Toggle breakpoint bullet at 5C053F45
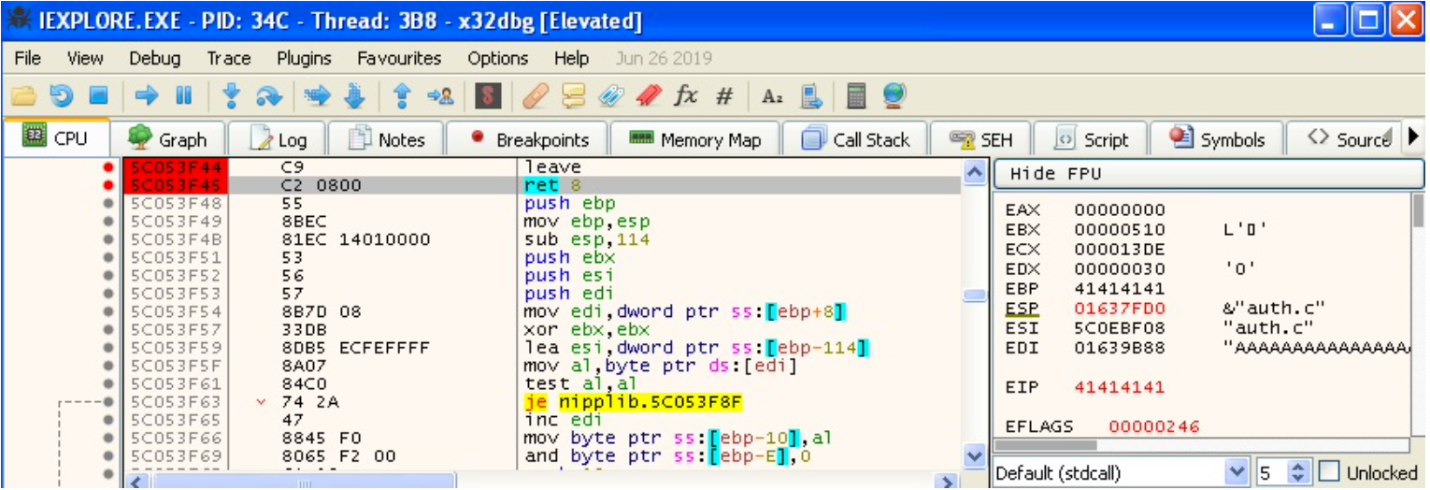Screen dimensions: 1430x490 click(x=108, y=186)
